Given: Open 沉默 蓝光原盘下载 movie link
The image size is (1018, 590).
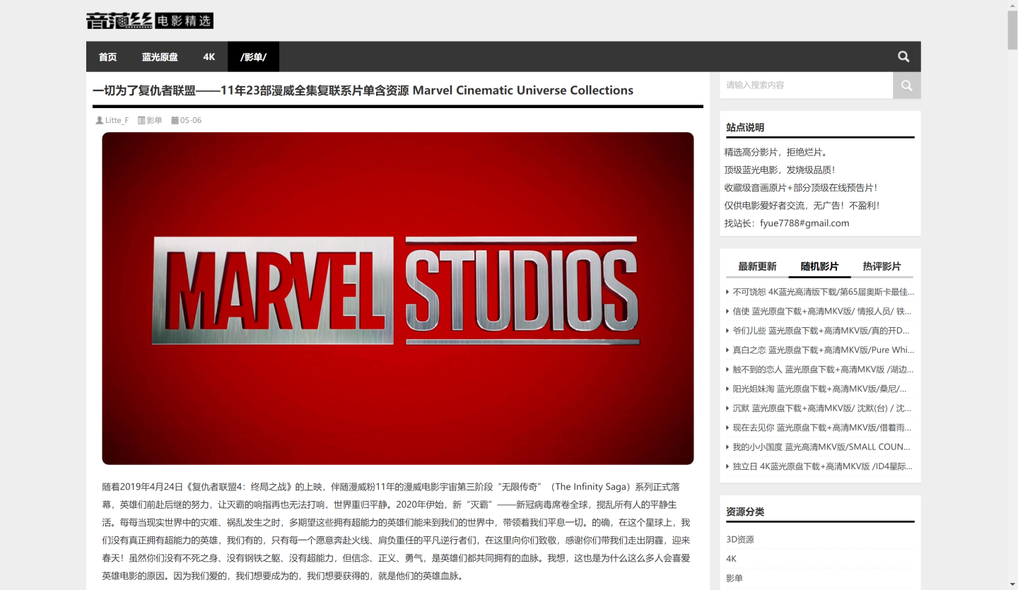Looking at the screenshot, I should coord(821,408).
